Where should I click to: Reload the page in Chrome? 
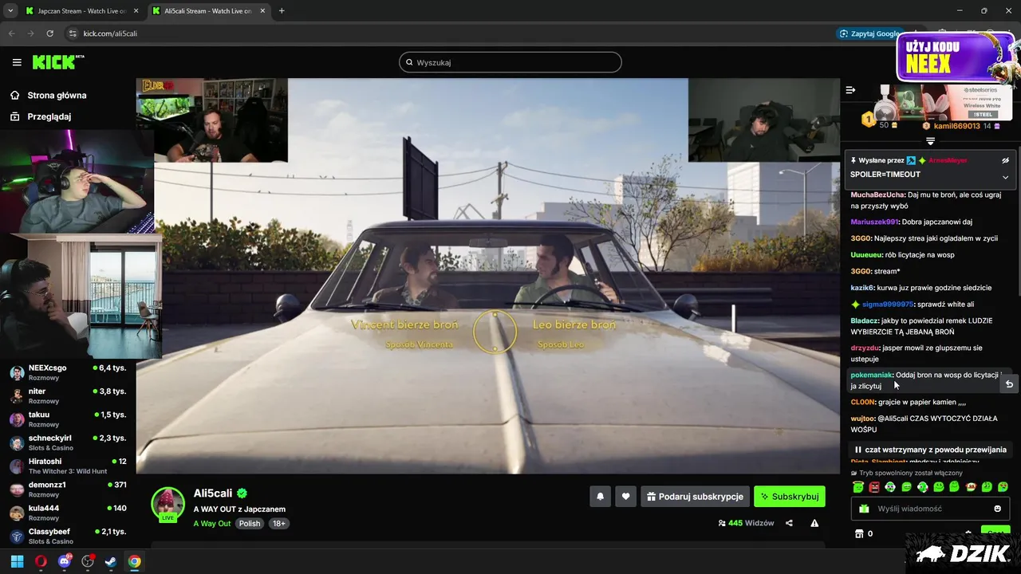pyautogui.click(x=49, y=33)
